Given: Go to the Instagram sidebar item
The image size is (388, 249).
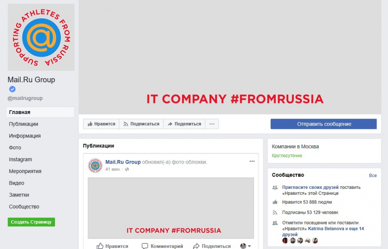Looking at the screenshot, I should tap(21, 160).
